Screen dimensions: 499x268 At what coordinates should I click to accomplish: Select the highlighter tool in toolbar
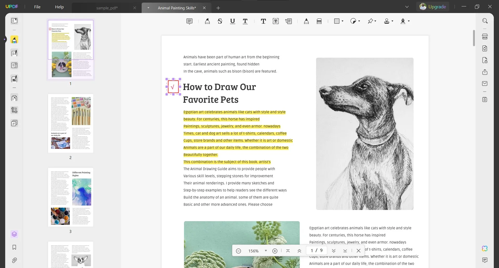[x=207, y=21]
